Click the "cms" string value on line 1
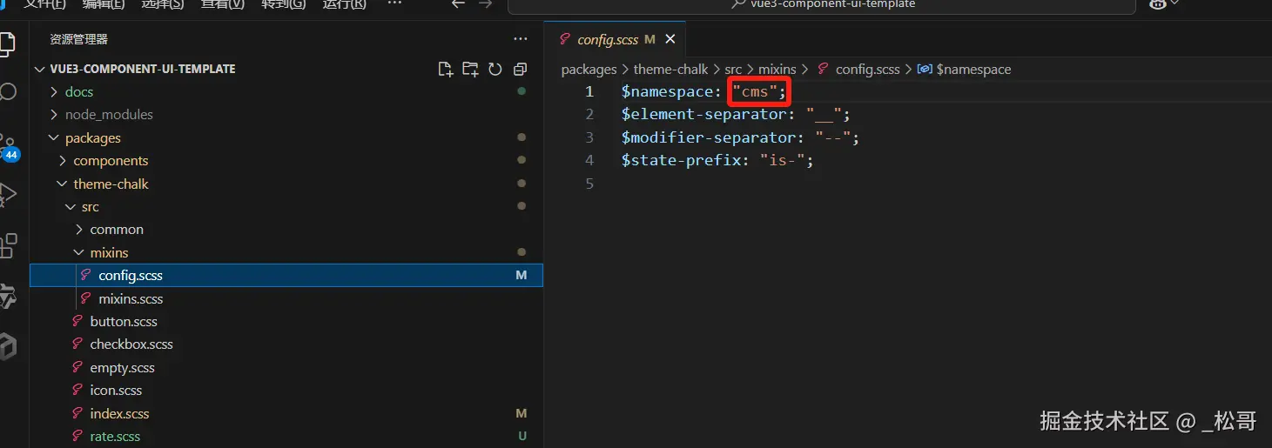 click(755, 91)
